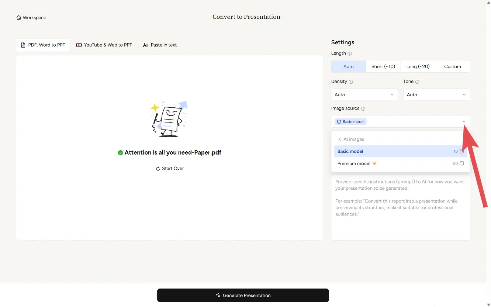Click the Generate Presentation button
The width and height of the screenshot is (491, 307).
[243, 296]
